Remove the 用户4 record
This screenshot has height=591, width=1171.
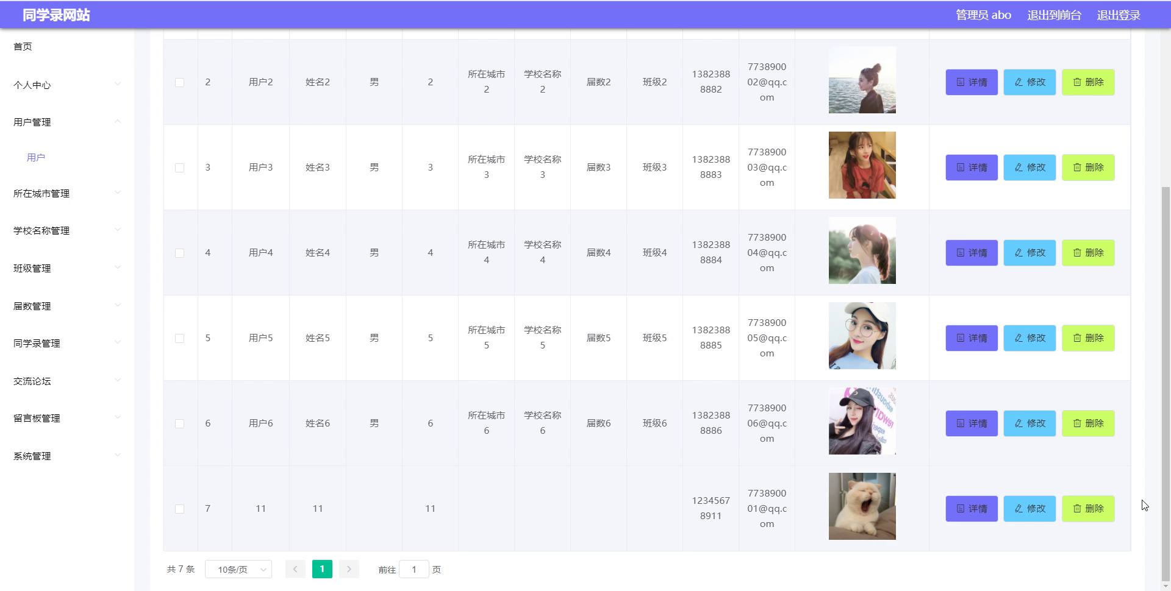tap(1088, 253)
